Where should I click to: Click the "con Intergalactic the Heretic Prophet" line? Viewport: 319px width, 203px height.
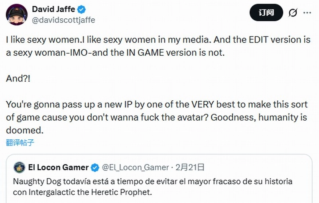[x=83, y=192]
